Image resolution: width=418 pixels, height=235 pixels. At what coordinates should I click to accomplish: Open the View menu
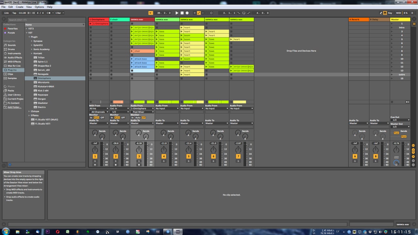pyautogui.click(x=29, y=7)
